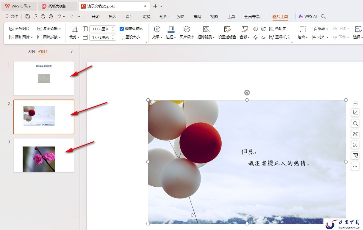
Task: Click the Undo arrow icon
Action: click(59, 16)
